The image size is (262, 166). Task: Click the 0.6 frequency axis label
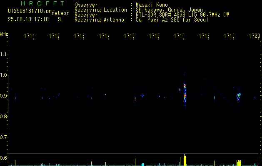(x=3, y=158)
